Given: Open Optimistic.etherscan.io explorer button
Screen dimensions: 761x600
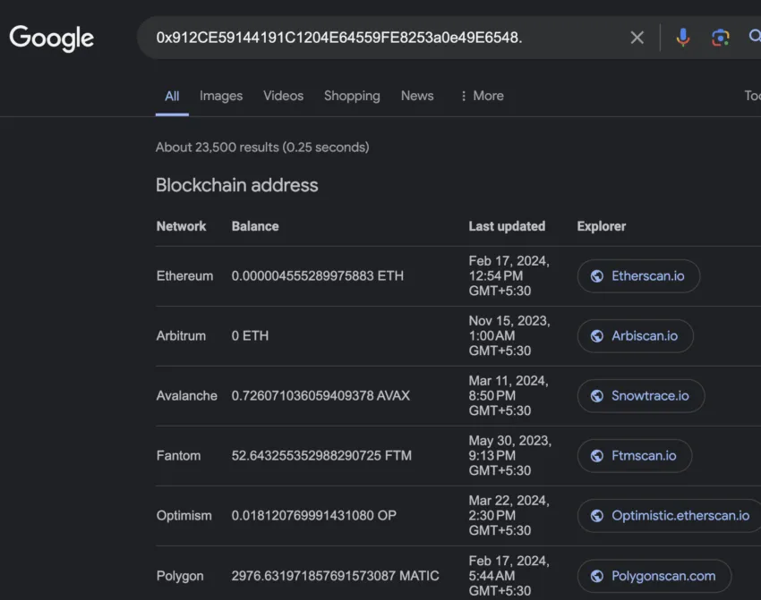Looking at the screenshot, I should coord(680,516).
